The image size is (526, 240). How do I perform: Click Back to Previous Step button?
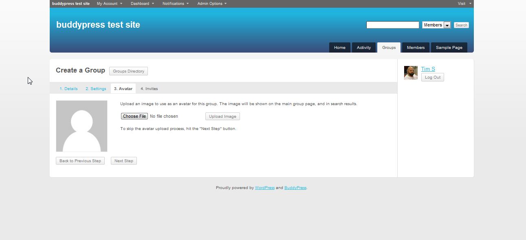click(80, 161)
